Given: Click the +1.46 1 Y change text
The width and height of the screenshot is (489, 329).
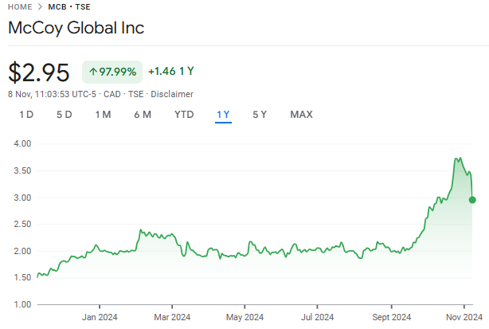Looking at the screenshot, I should pos(171,71).
